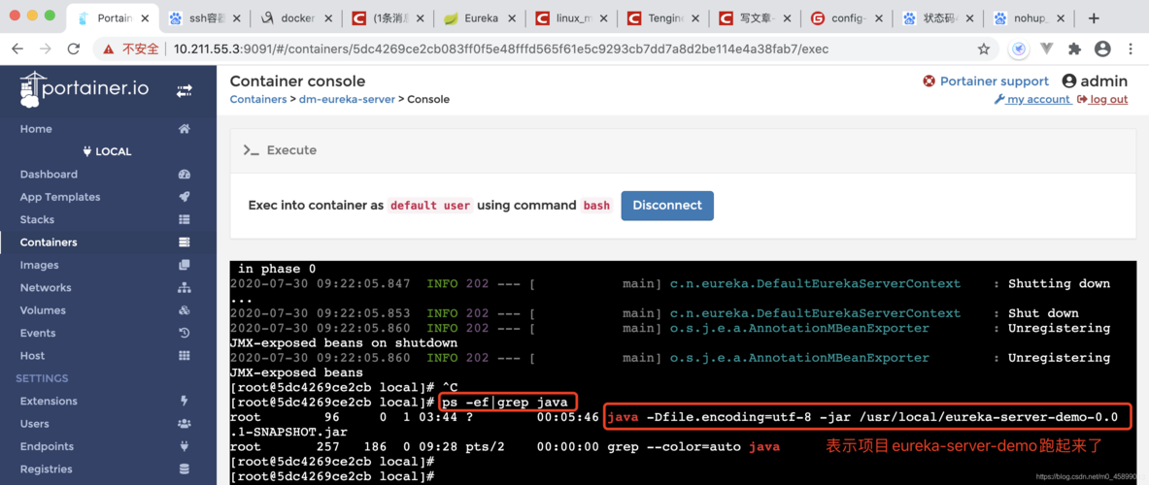Image resolution: width=1149 pixels, height=485 pixels.
Task: Click the Home house icon
Action: pyautogui.click(x=185, y=129)
